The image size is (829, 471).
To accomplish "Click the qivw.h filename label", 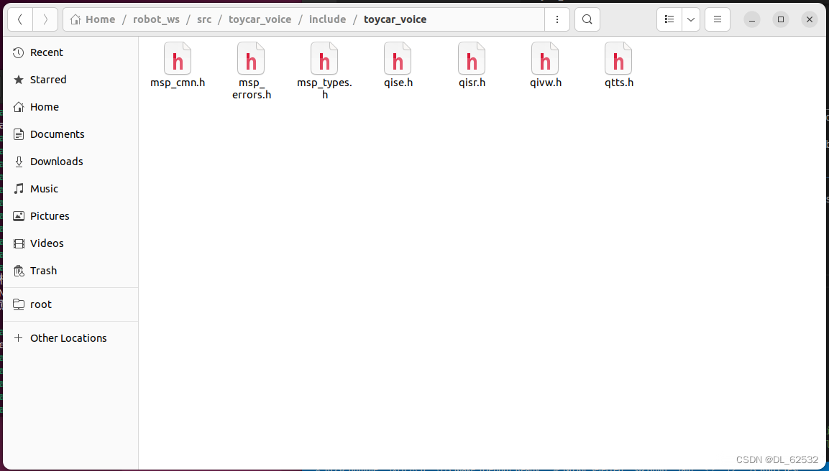I will coord(546,83).
